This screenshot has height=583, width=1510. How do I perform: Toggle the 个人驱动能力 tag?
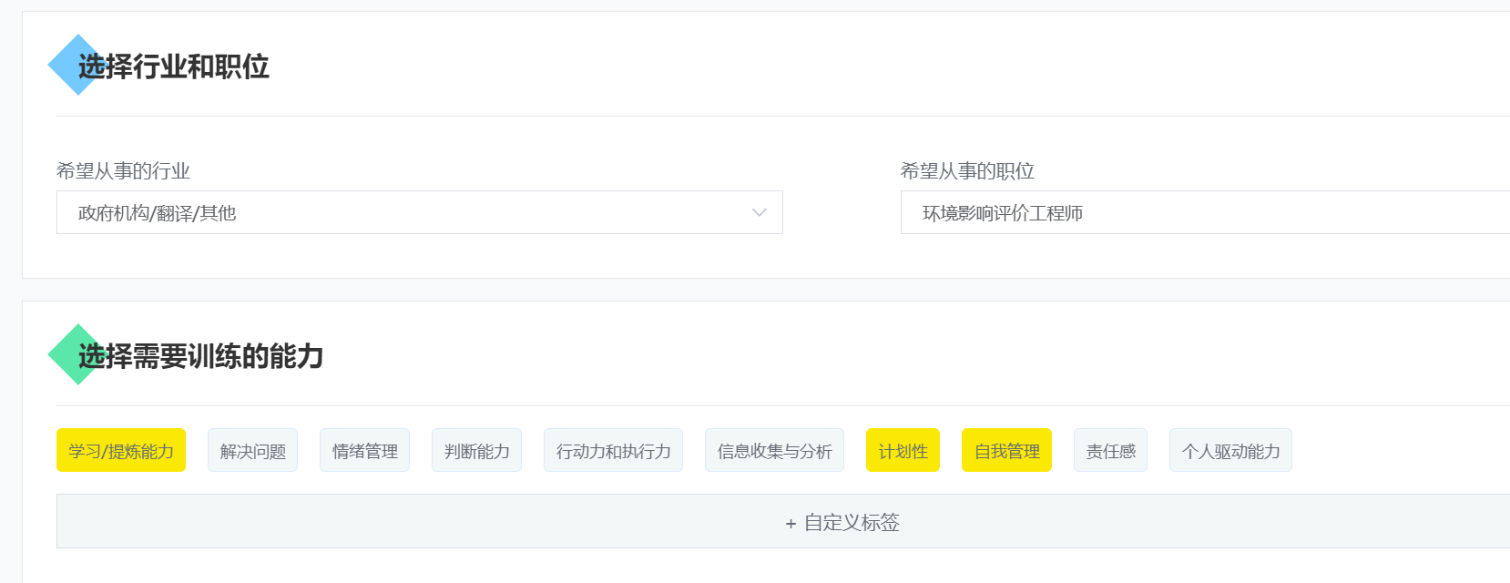click(x=1230, y=451)
